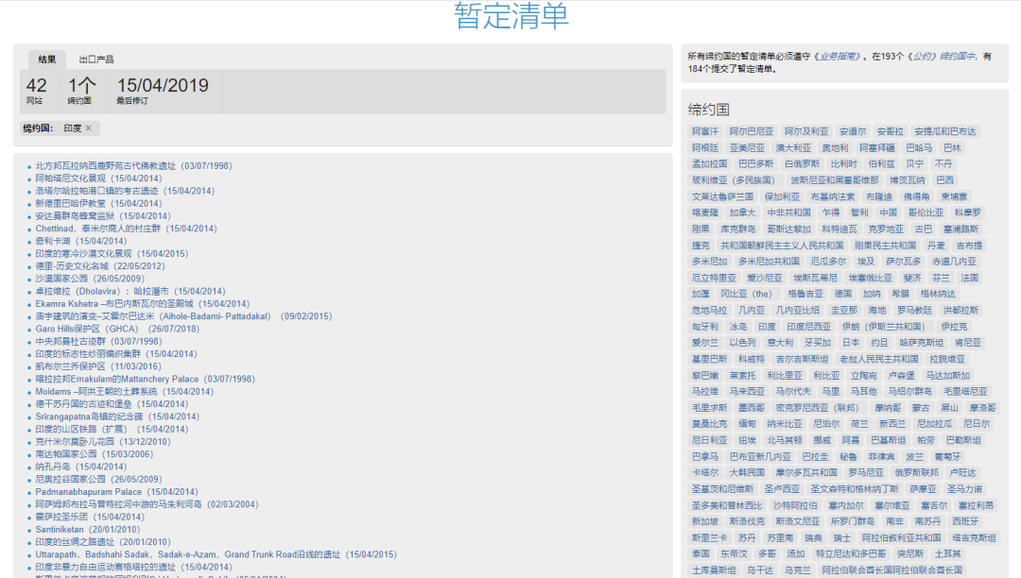Open the 出口产品 tab
This screenshot has width=1021, height=578.
(96, 59)
